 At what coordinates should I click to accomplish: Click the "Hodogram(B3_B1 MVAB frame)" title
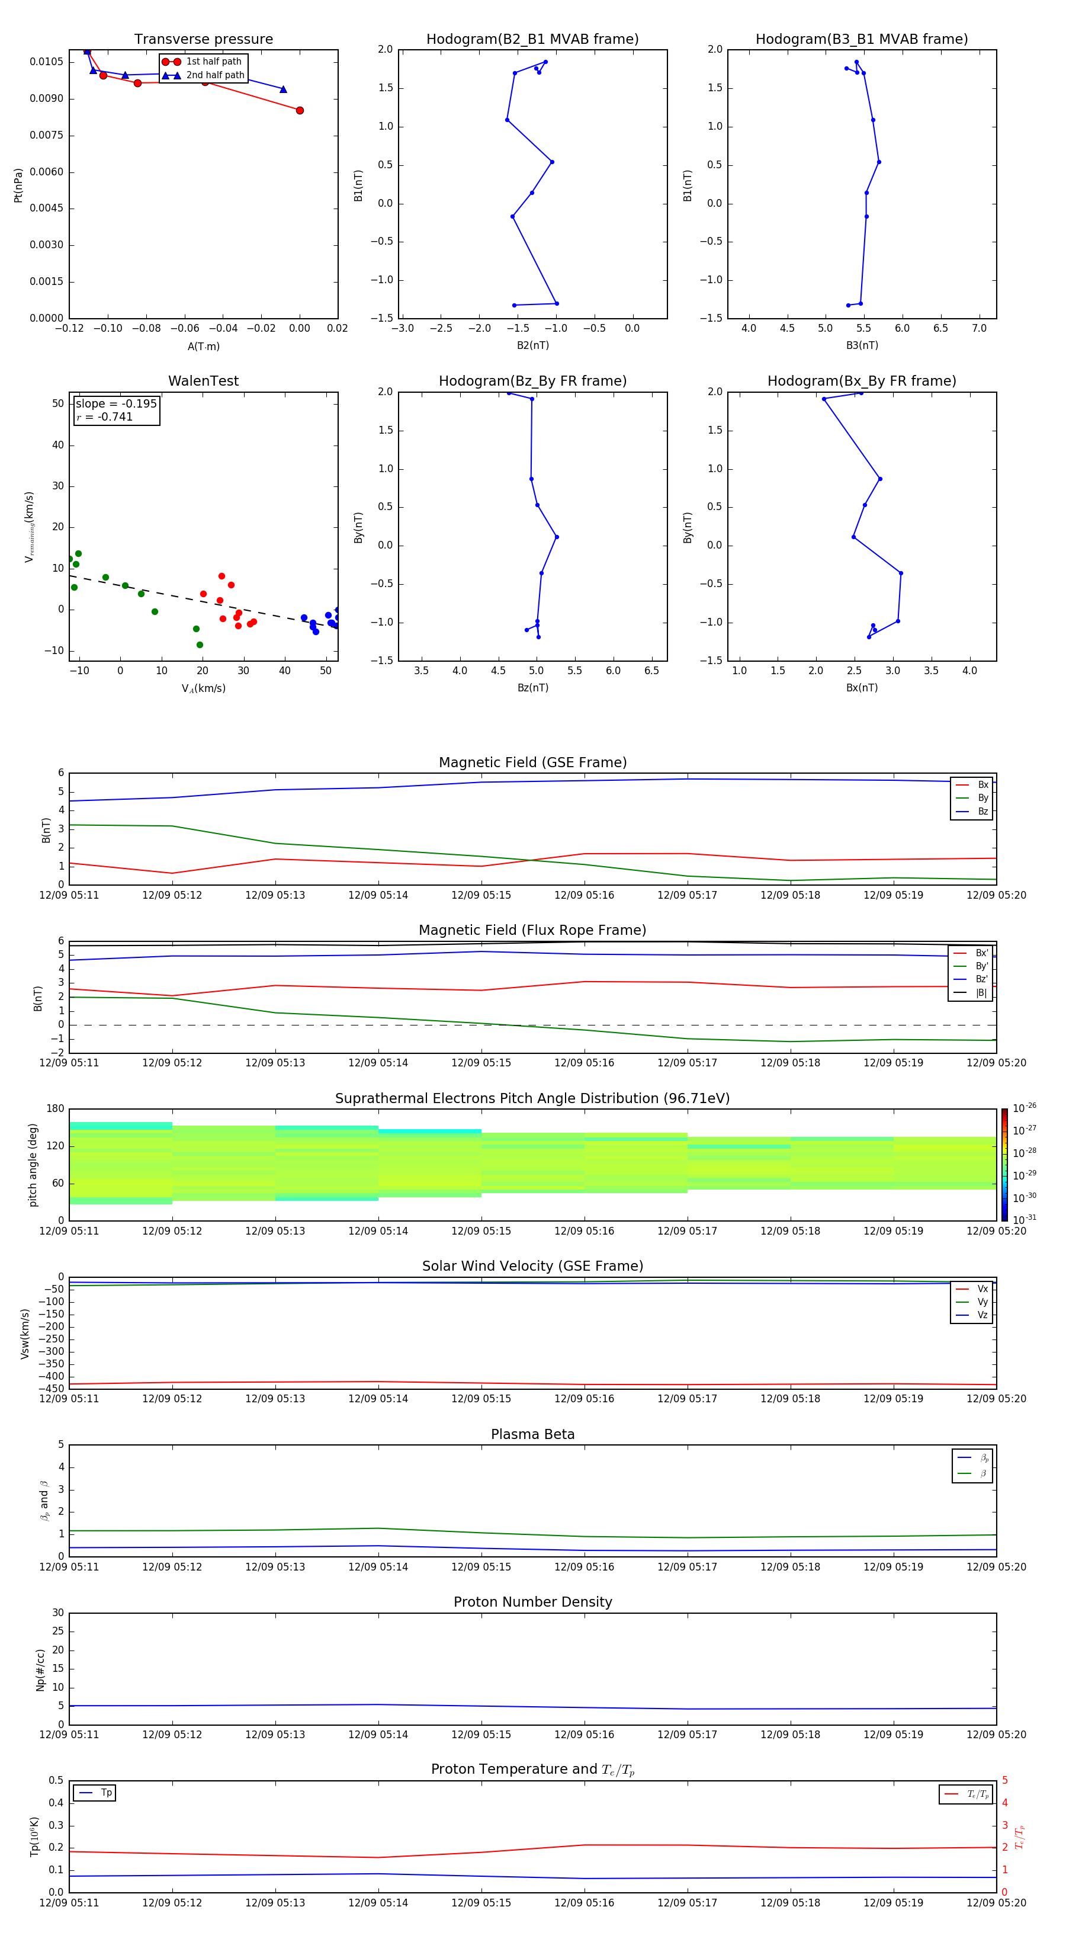[862, 40]
